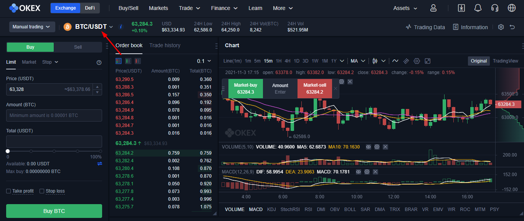Open the Manual trading dropdown
524x221 pixels.
[x=31, y=27]
